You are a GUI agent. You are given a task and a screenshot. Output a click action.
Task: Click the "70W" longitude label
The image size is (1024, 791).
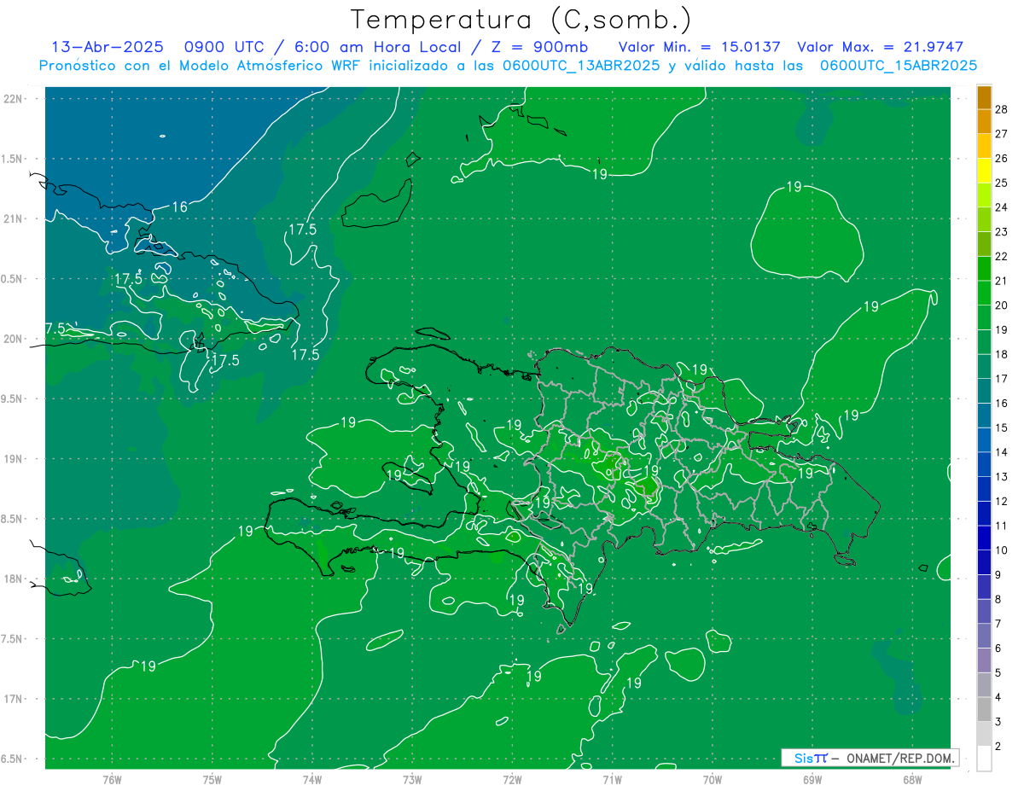(712, 779)
